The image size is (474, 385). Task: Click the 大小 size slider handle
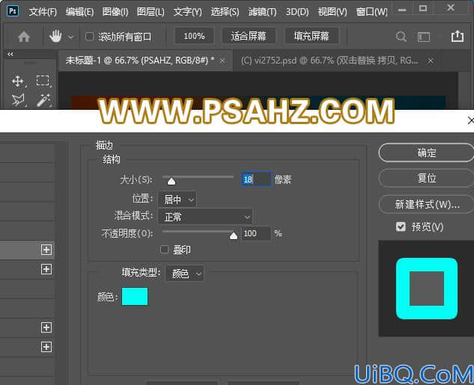[x=171, y=181]
